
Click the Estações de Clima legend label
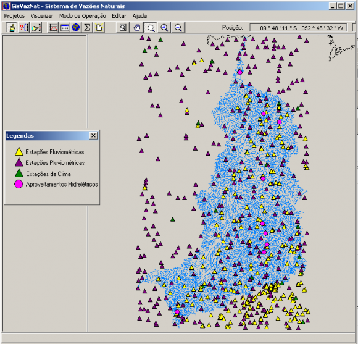48,174
